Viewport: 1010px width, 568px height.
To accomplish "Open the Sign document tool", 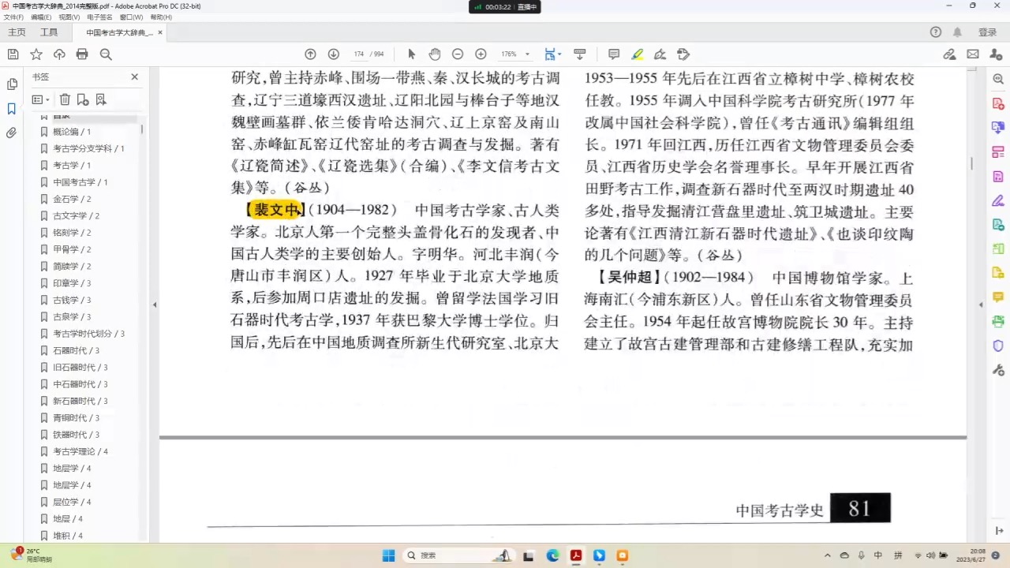I will (x=660, y=54).
